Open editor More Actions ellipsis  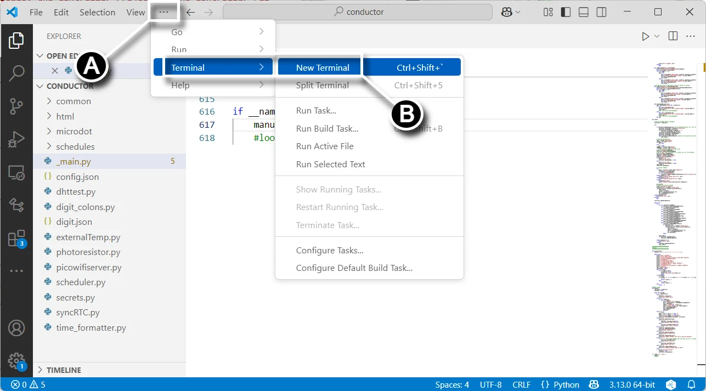(x=691, y=36)
